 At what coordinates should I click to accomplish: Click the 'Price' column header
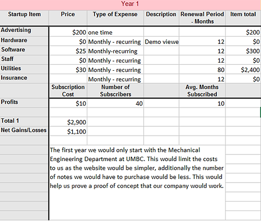point(68,18)
